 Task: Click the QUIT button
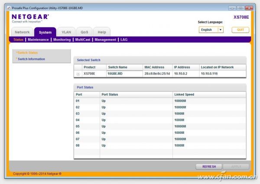[x=240, y=30]
